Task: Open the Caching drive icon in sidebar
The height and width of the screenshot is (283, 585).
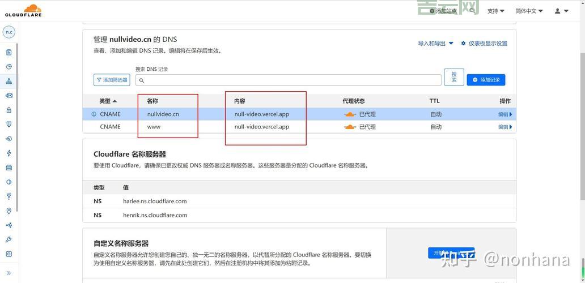Action: click(x=9, y=168)
